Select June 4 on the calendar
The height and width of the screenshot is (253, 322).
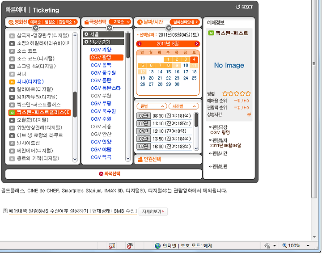[x=194, y=59]
